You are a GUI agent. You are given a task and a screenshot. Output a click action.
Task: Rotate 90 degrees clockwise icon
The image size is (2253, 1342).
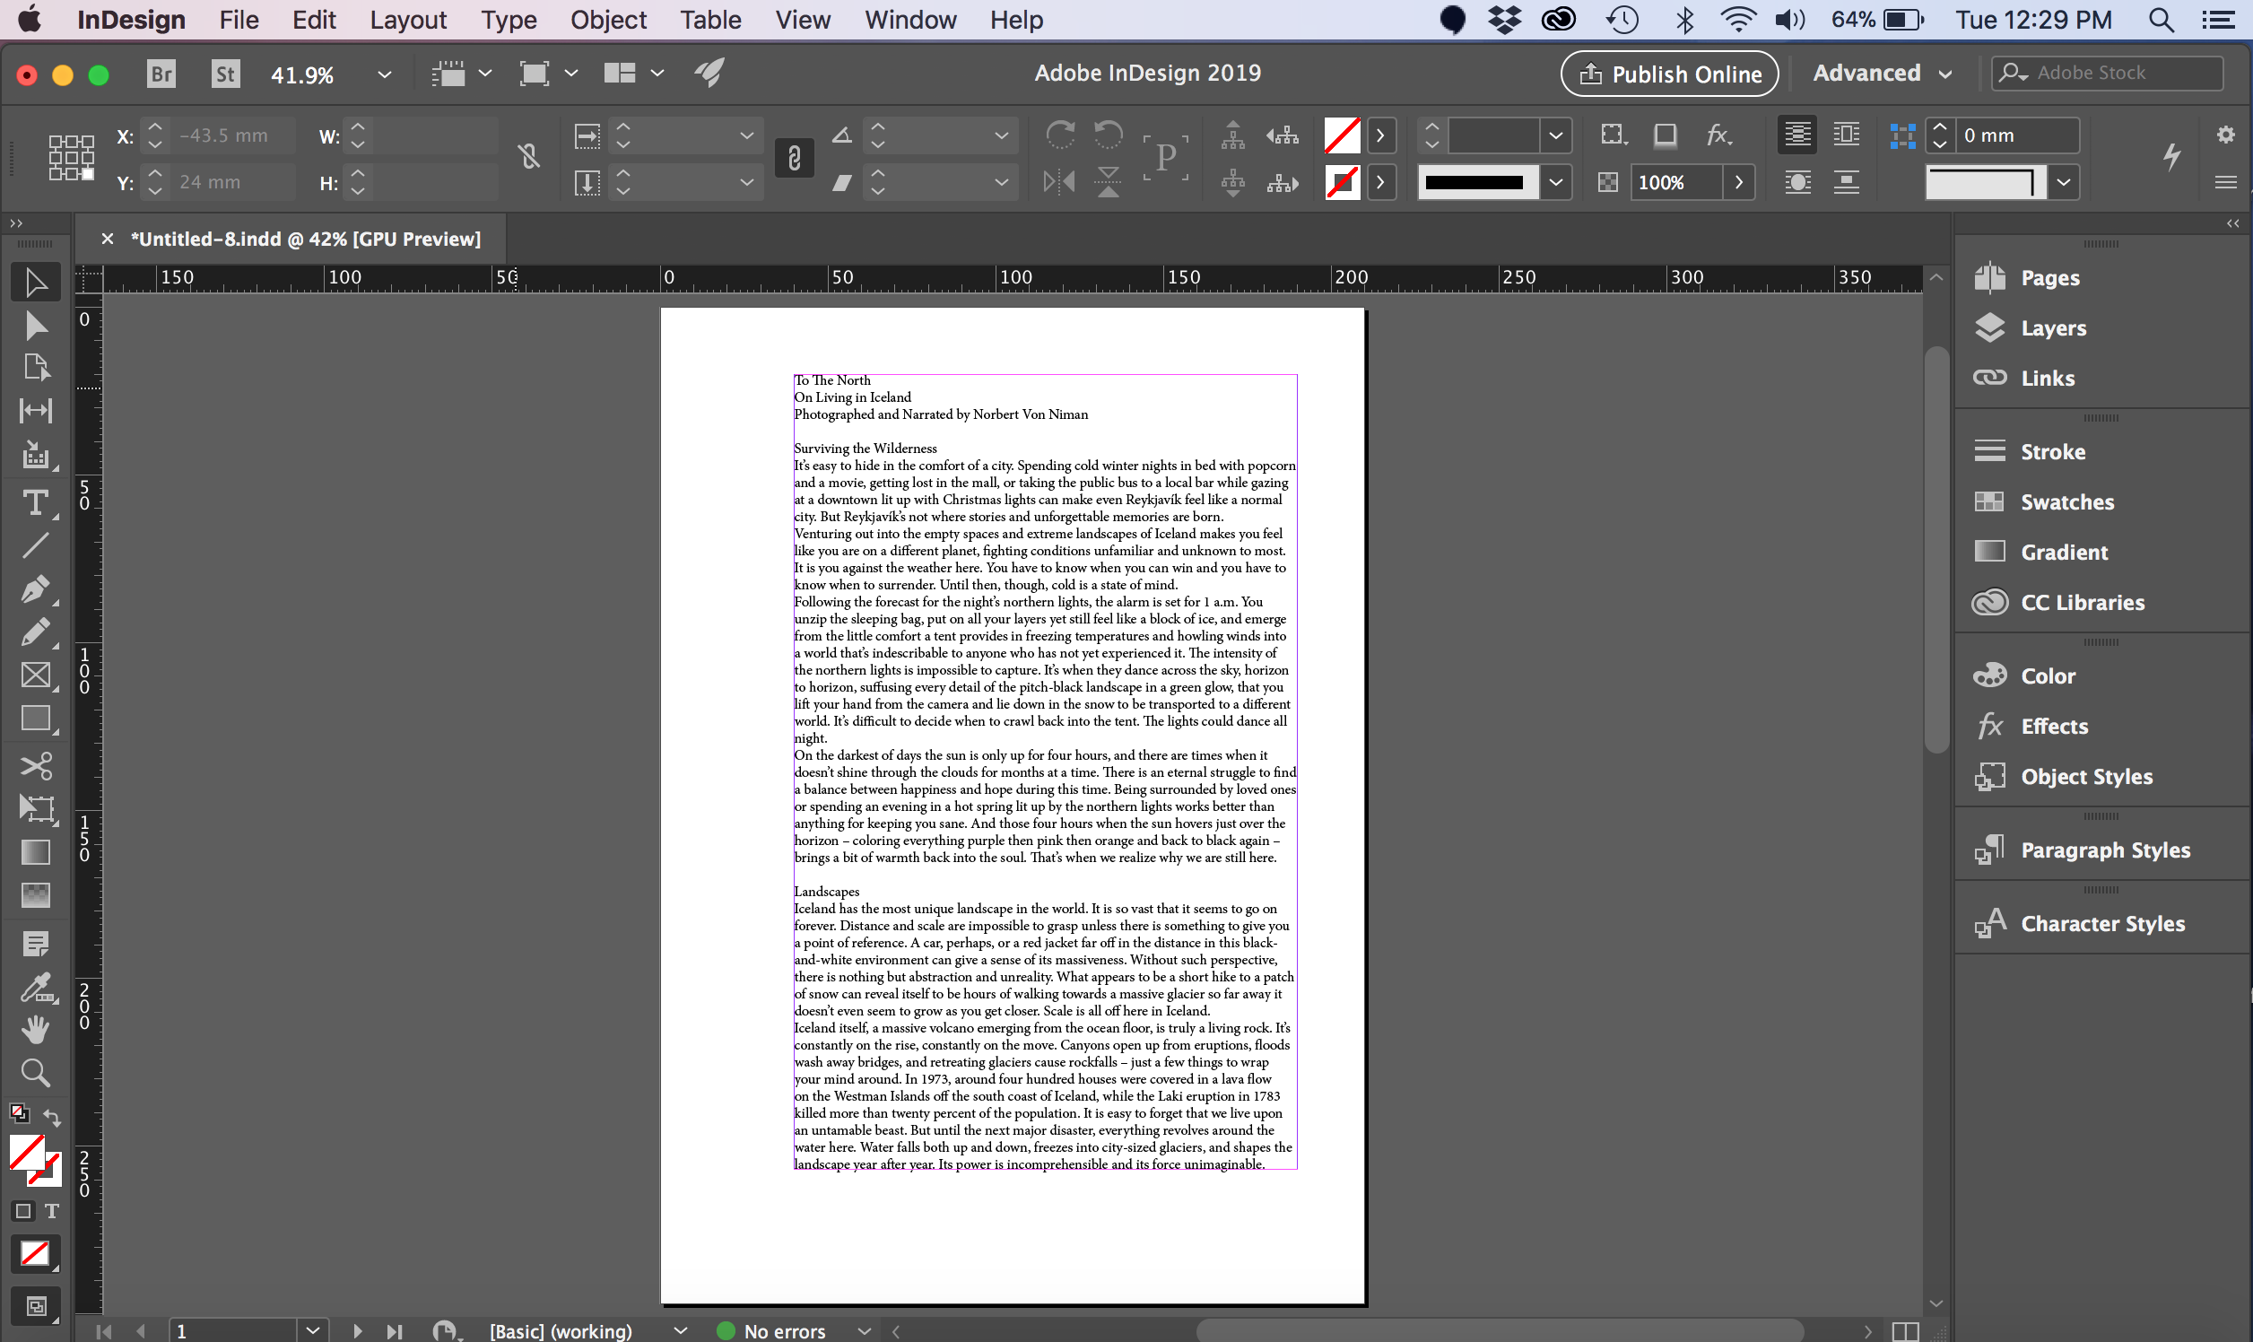point(1060,135)
